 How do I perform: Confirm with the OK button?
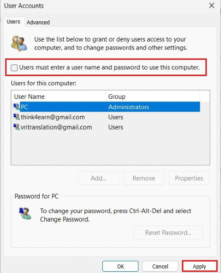(120, 266)
